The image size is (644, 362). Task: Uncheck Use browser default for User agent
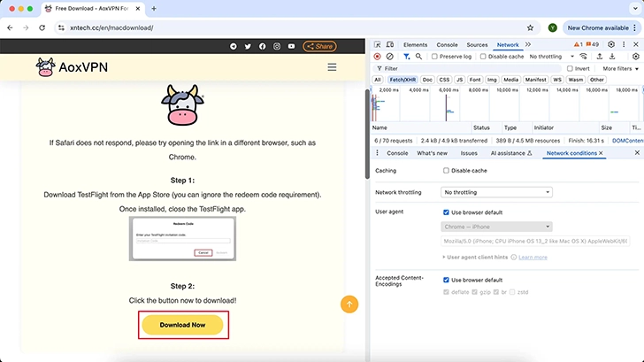point(447,212)
